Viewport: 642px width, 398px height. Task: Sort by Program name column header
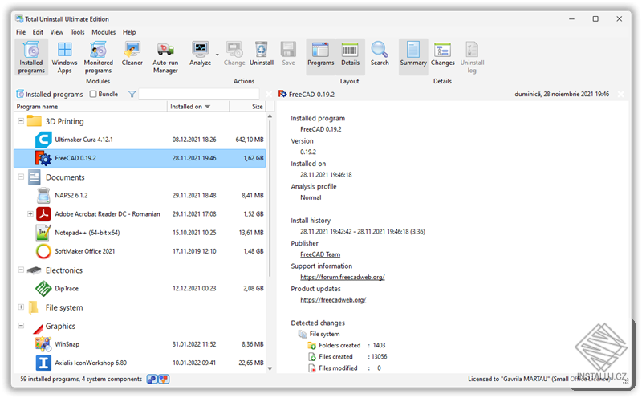tap(91, 107)
